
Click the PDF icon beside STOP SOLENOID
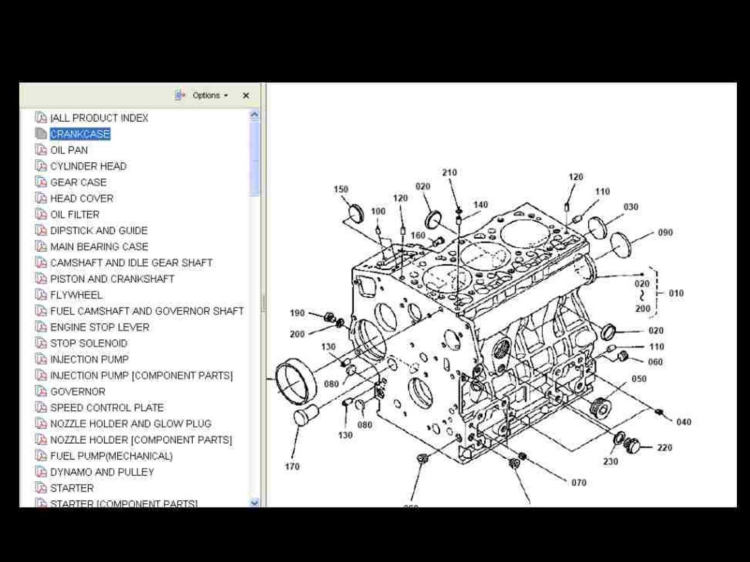41,342
